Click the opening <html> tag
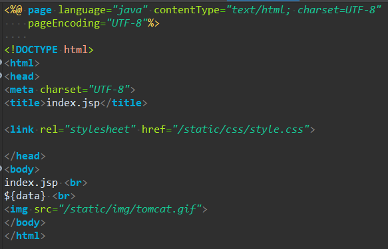Viewport: 388px width, 249px height. point(22,63)
